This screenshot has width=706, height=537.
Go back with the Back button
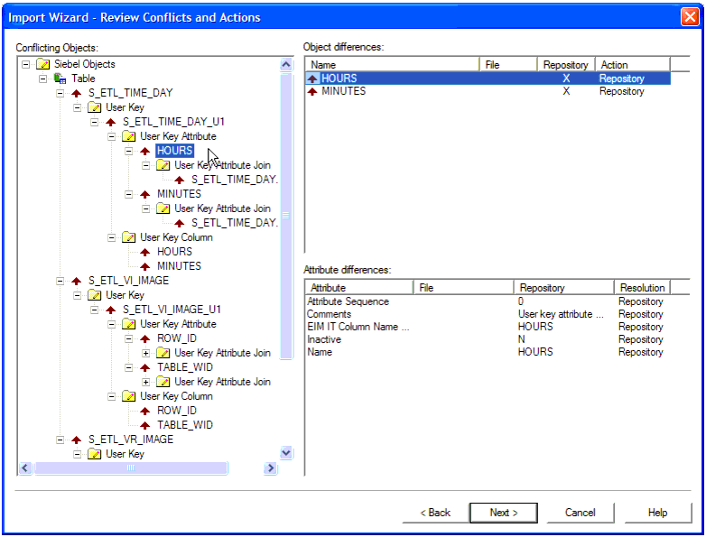click(435, 513)
